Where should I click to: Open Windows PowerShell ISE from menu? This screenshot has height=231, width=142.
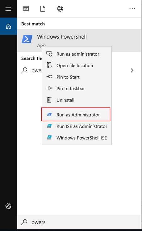click(x=77, y=138)
